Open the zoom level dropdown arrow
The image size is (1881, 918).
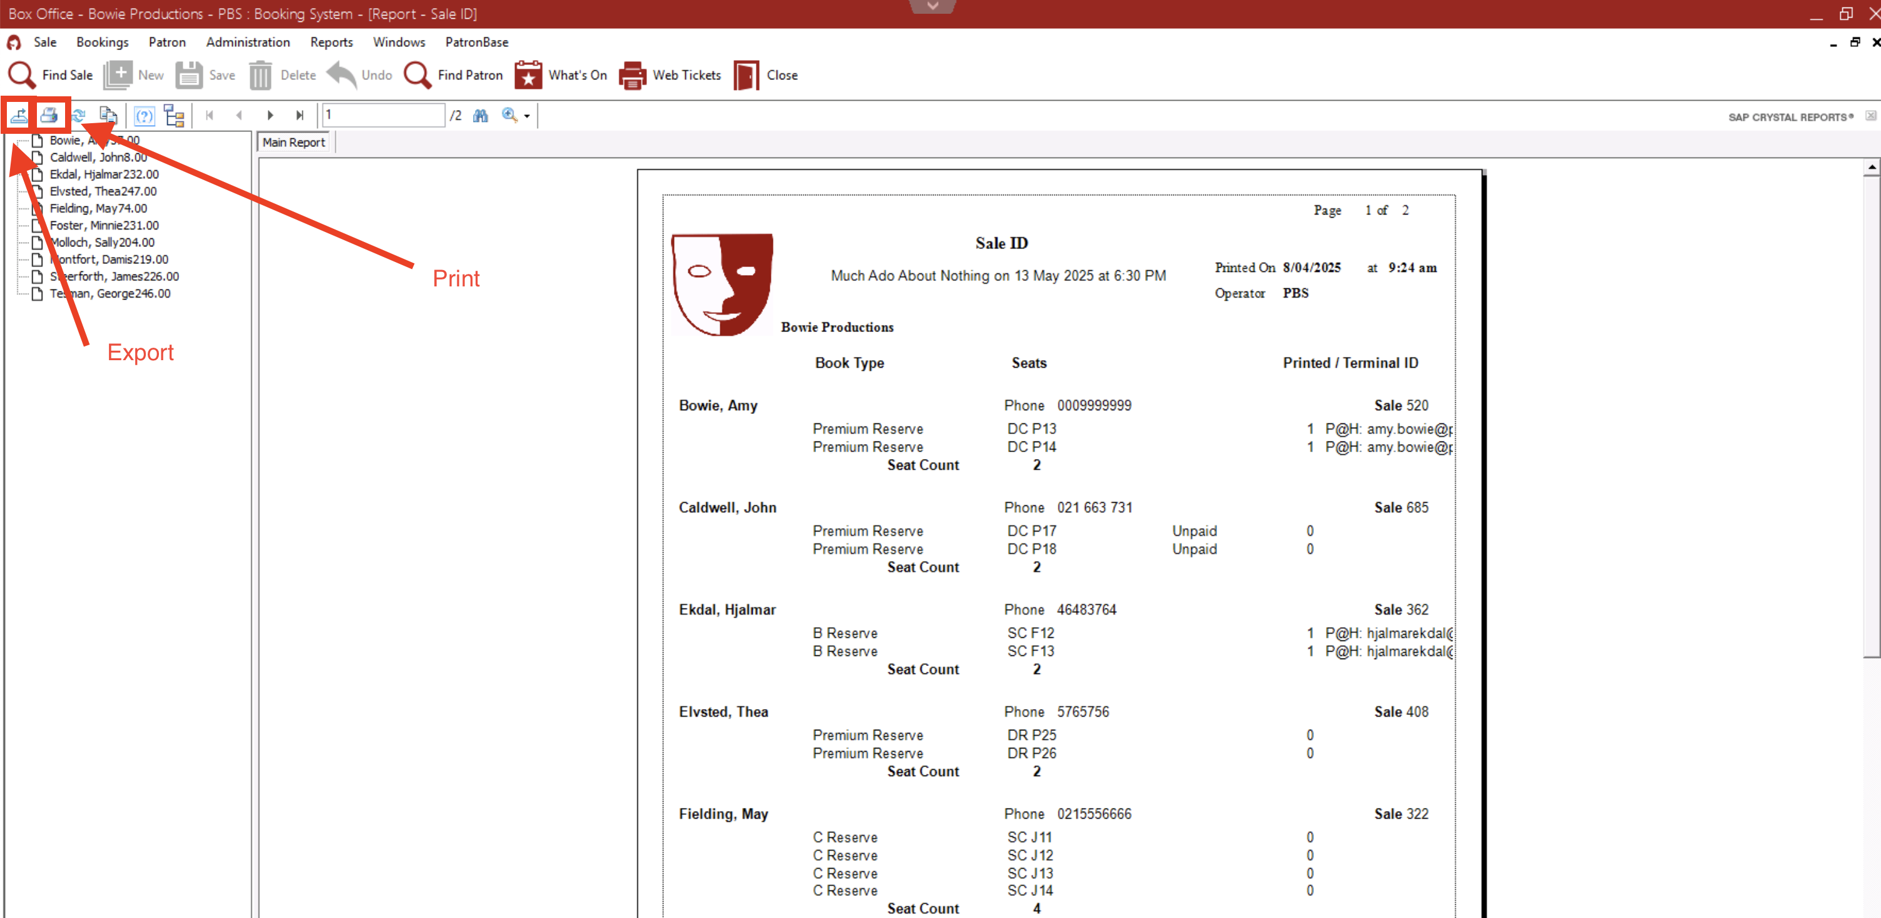pos(528,116)
